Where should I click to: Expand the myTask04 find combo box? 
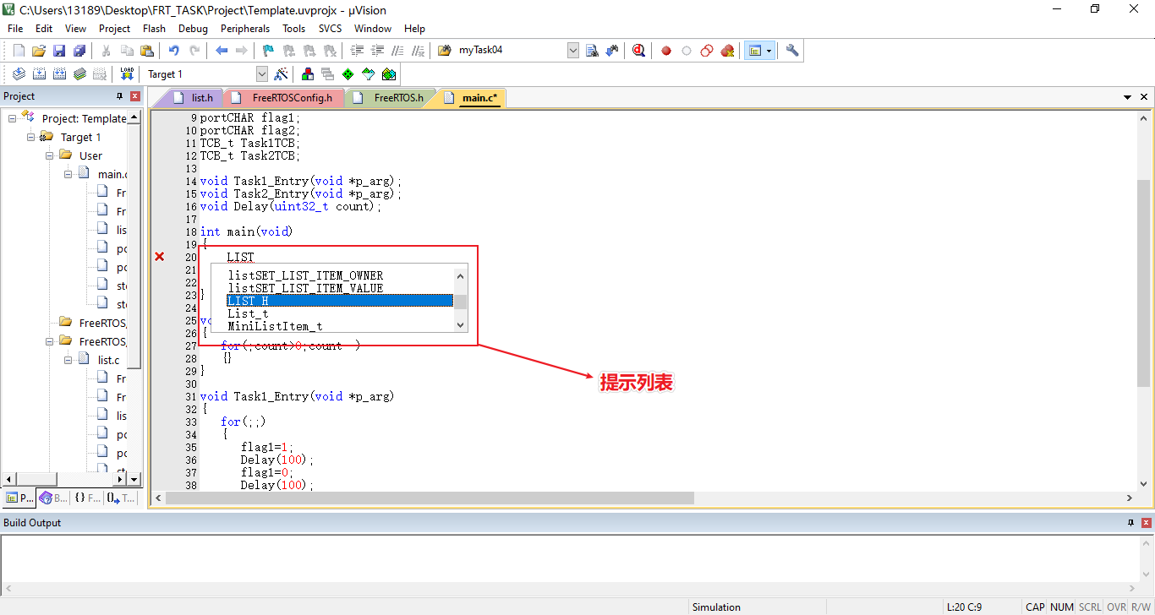click(573, 51)
